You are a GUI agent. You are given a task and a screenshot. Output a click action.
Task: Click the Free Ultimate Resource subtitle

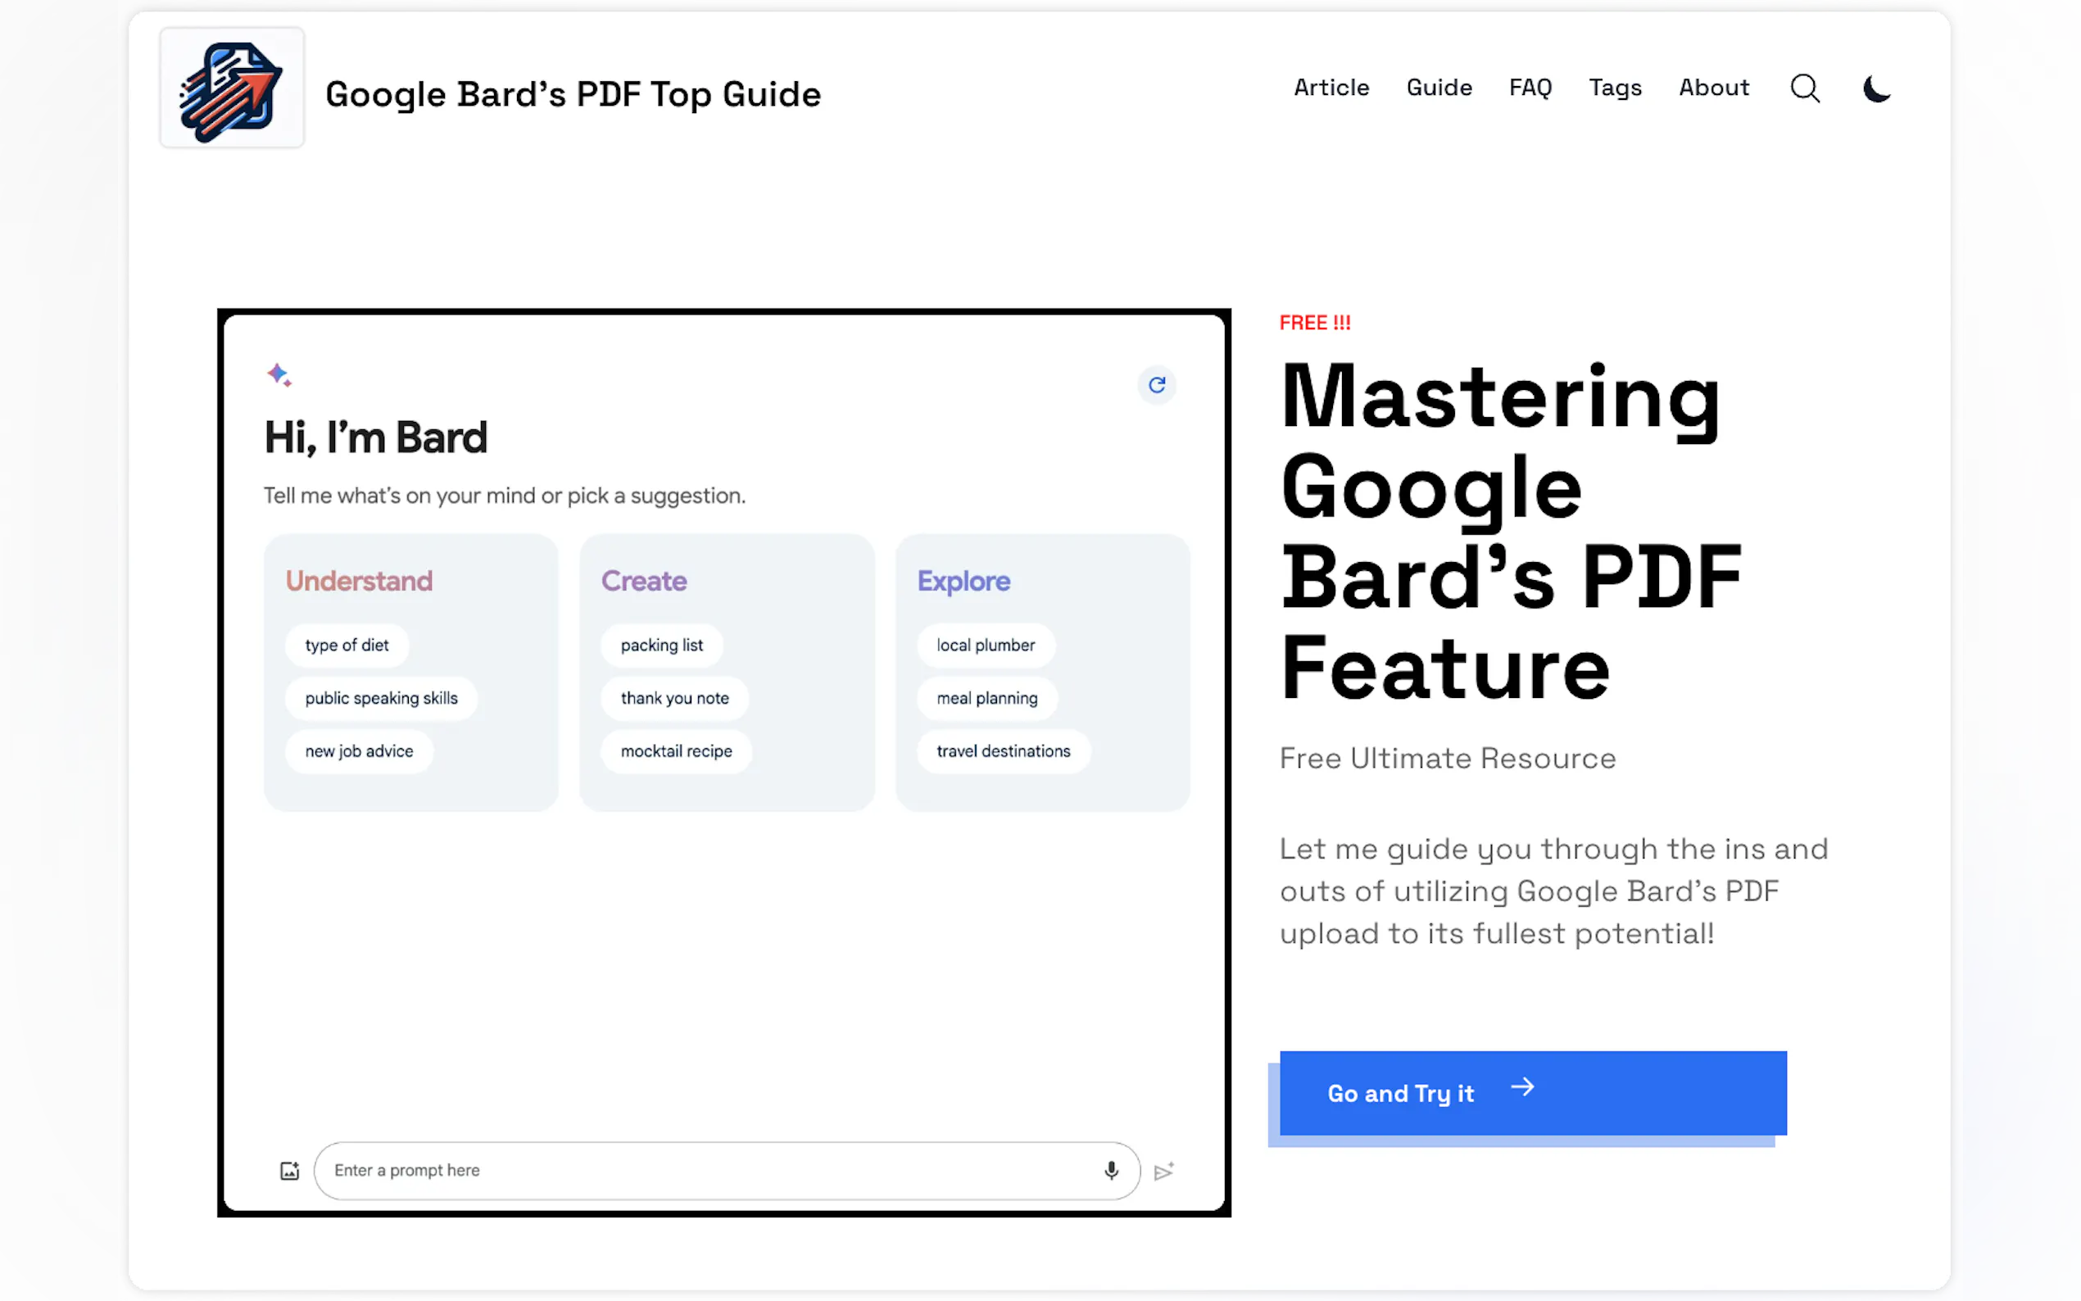tap(1447, 757)
